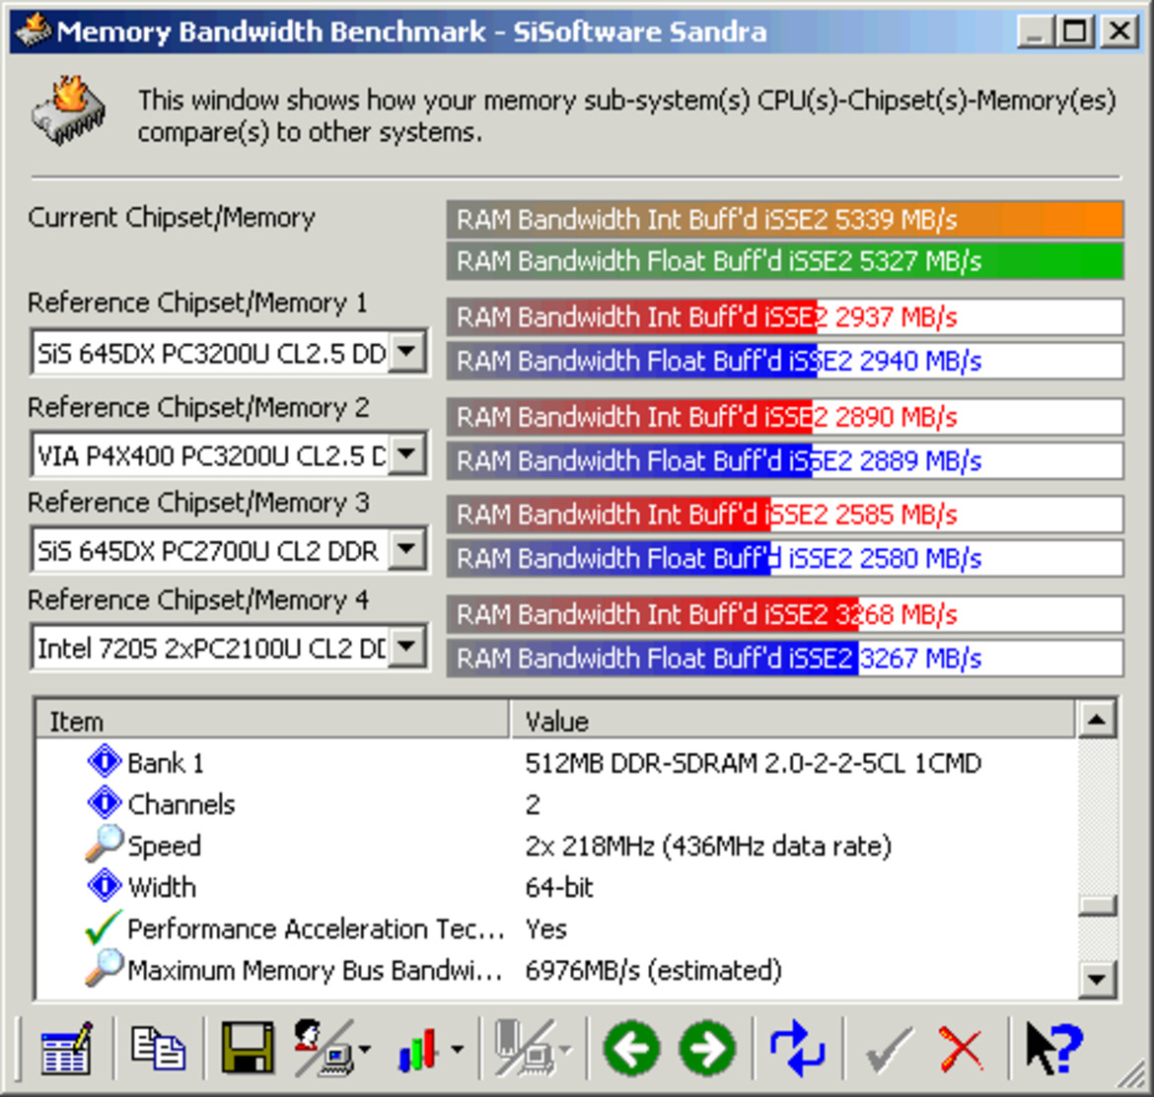Screen dimensions: 1154x1097
Task: Click the red Int 2890 MB/s bar
Action: click(x=784, y=417)
